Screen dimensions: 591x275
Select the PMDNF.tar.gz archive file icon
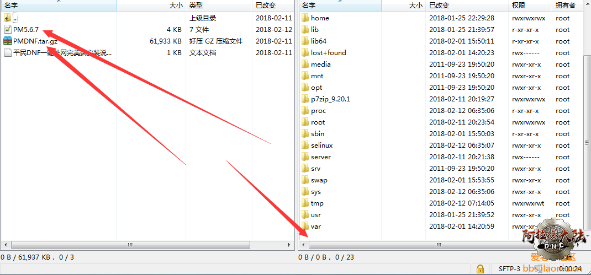(8, 41)
